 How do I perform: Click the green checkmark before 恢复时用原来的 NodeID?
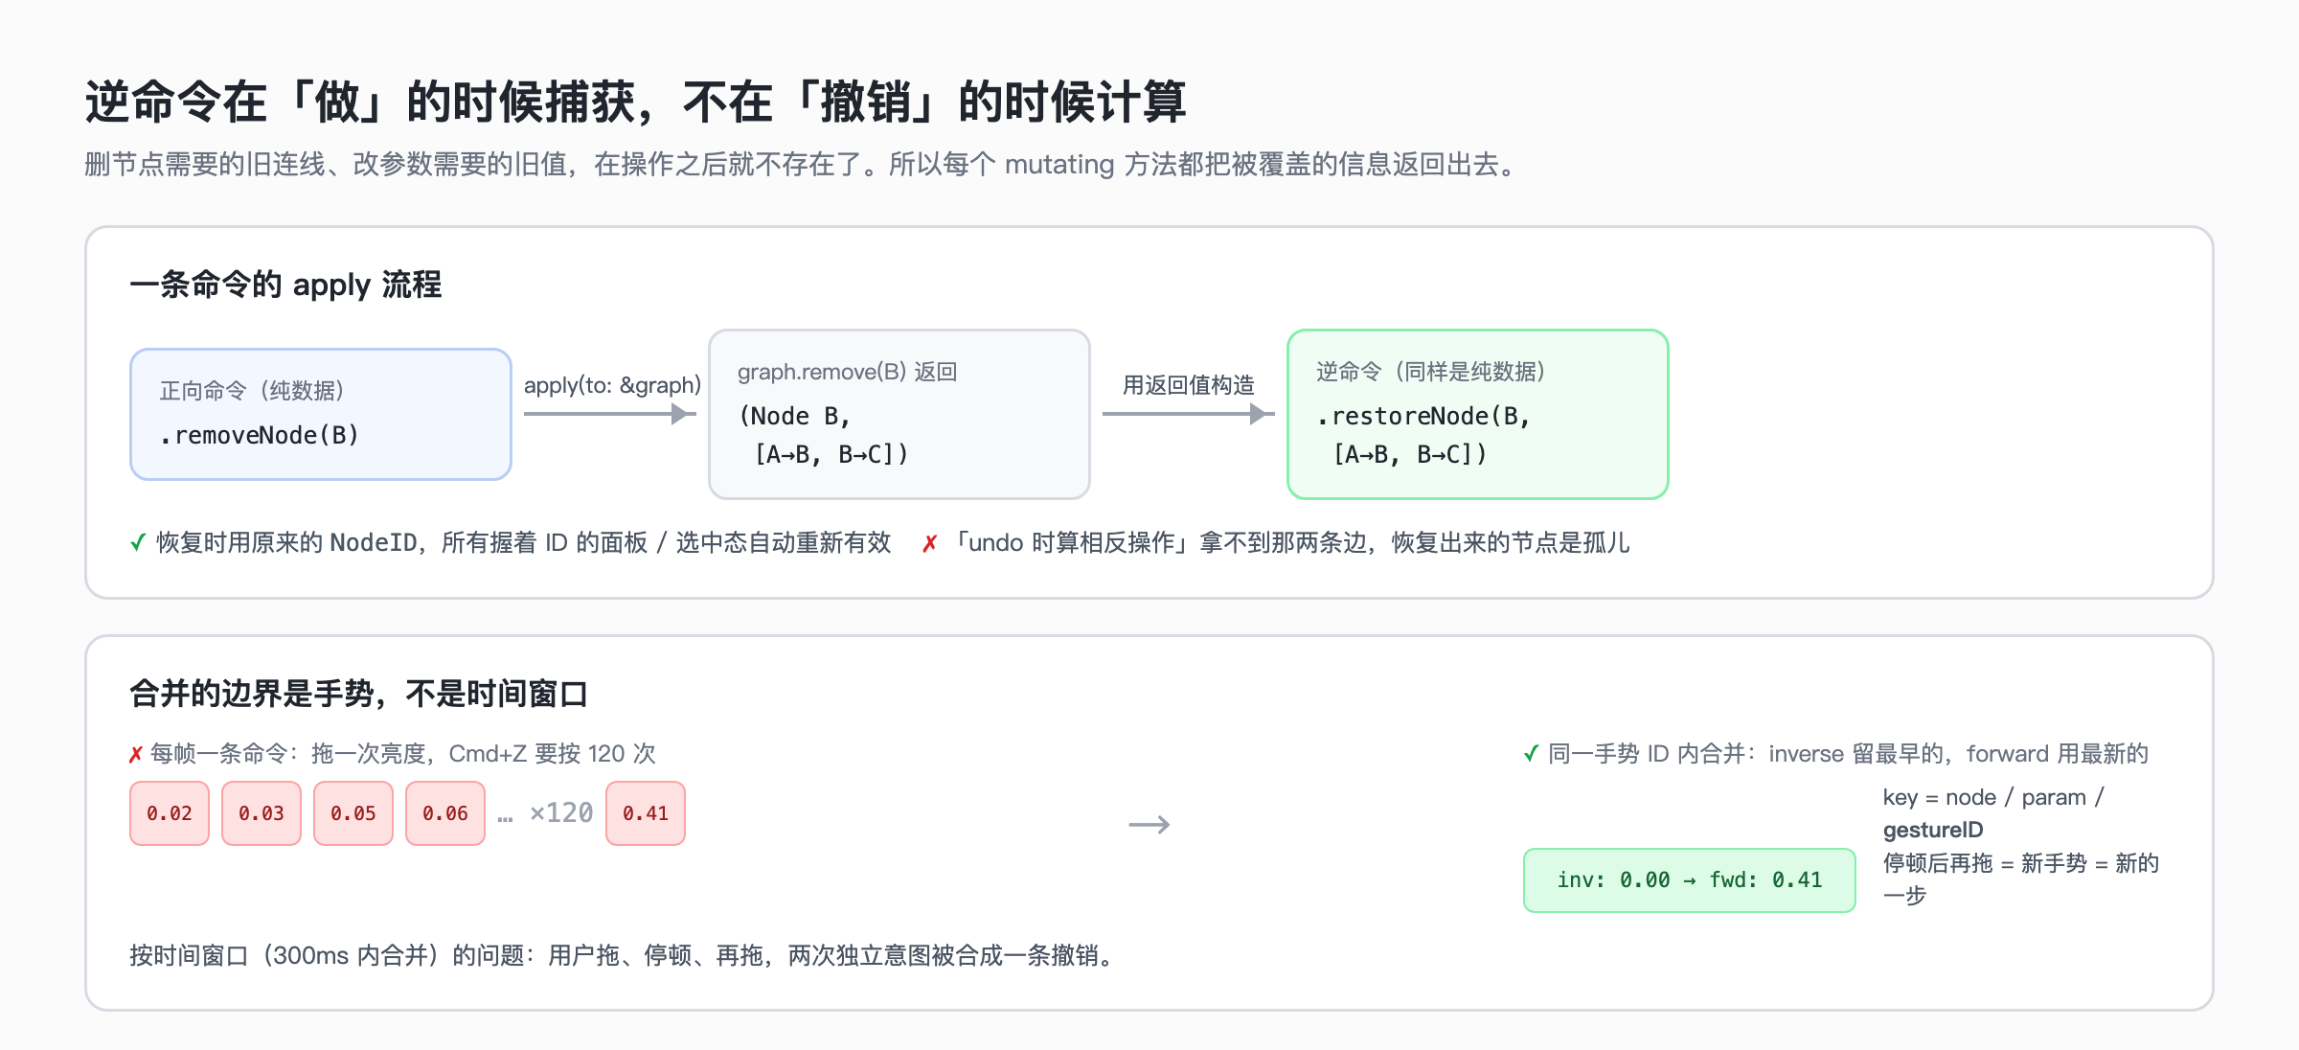point(138,543)
